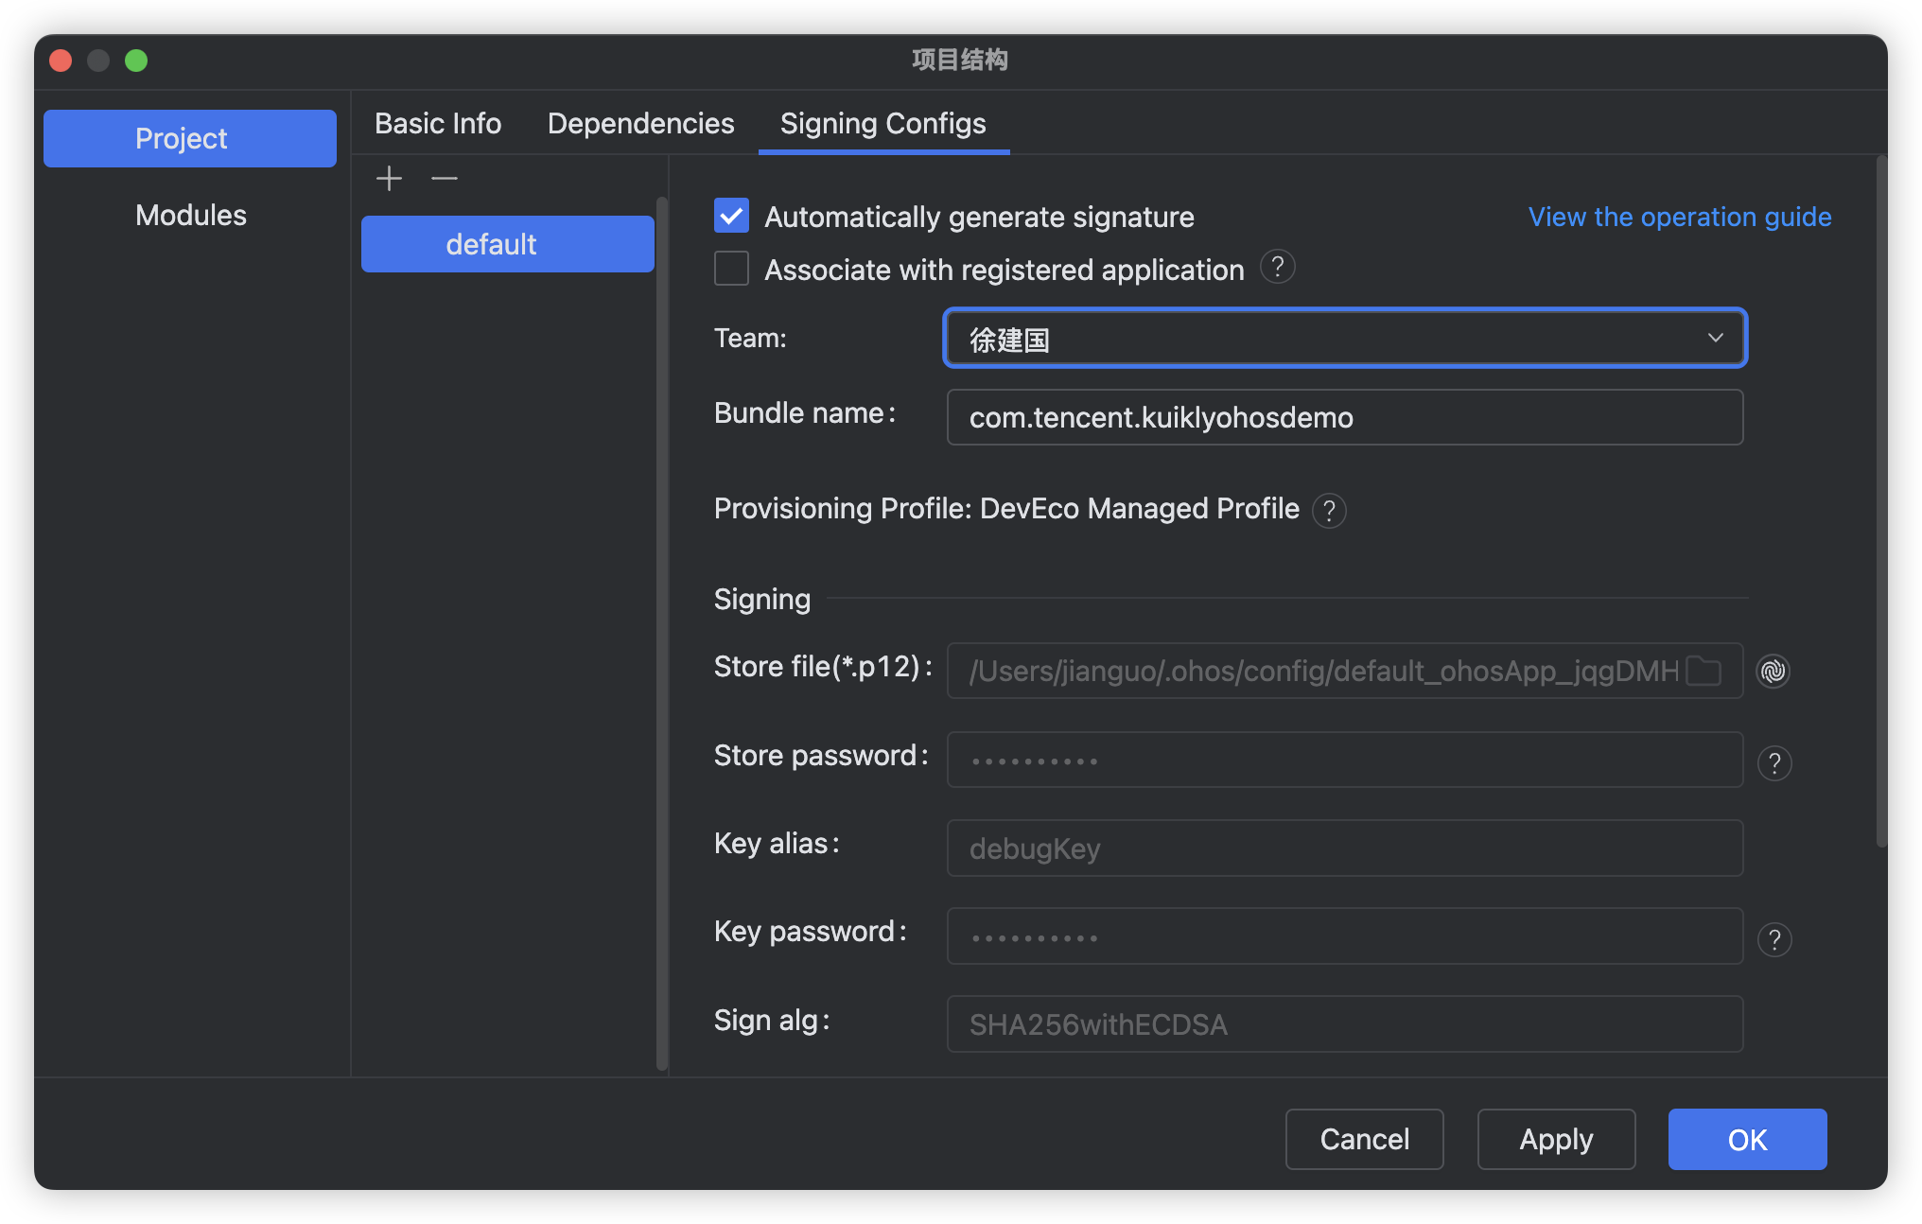Click the right-side vertical scrollbar
This screenshot has width=1922, height=1224.
click(x=1880, y=501)
